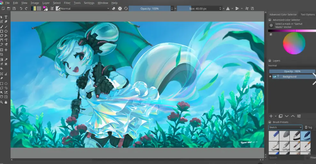Select the Ellipse tool
The height and width of the screenshot is (164, 316).
point(6,31)
